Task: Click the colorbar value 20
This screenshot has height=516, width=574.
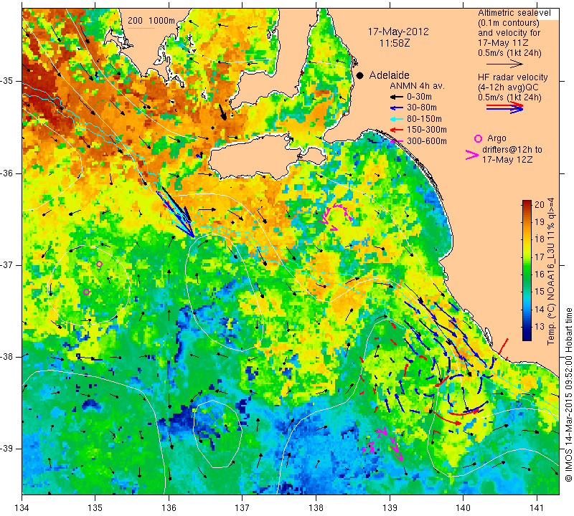Action: coord(540,204)
